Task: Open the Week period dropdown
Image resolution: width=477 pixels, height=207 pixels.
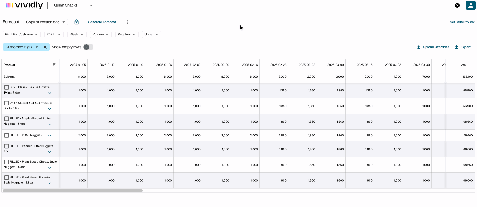Action: point(77,35)
